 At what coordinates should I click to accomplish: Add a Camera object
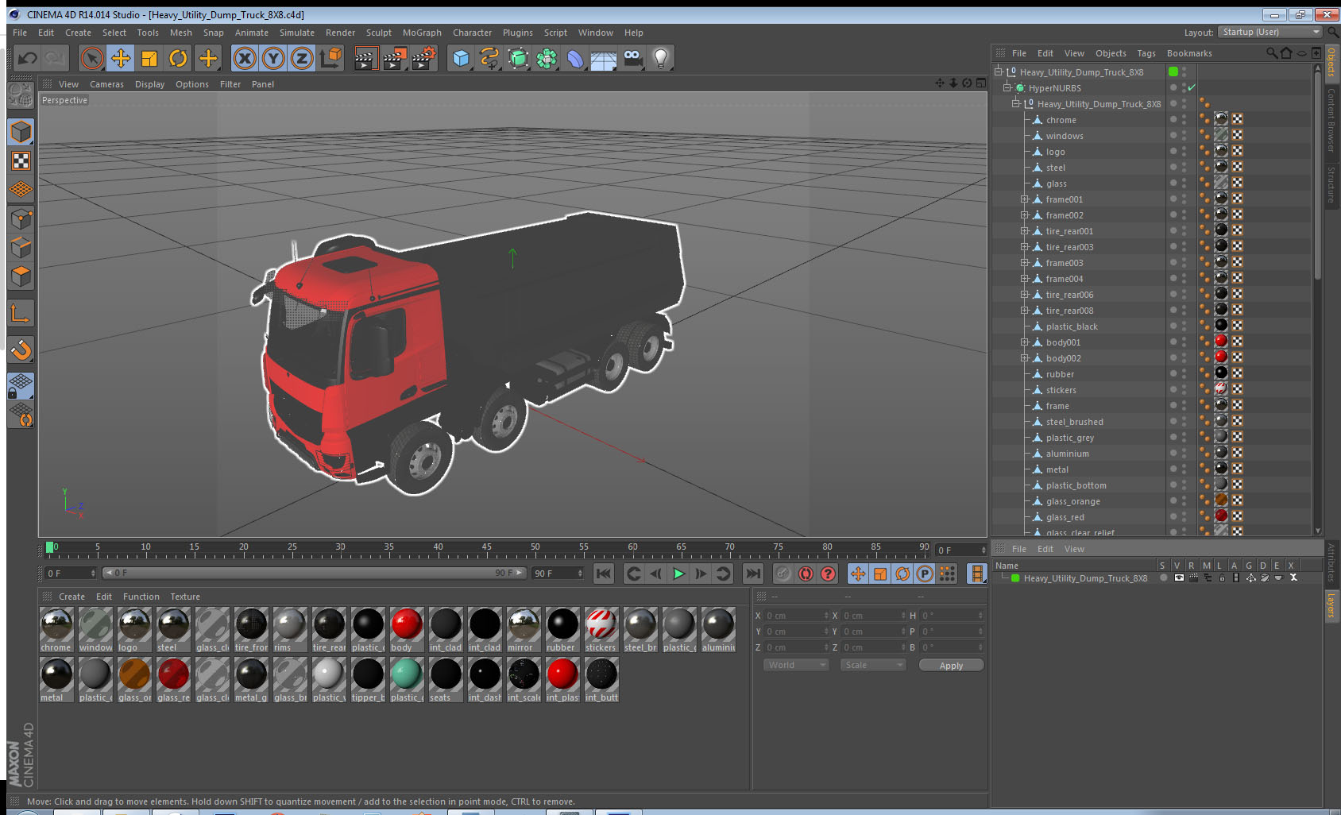(x=632, y=58)
